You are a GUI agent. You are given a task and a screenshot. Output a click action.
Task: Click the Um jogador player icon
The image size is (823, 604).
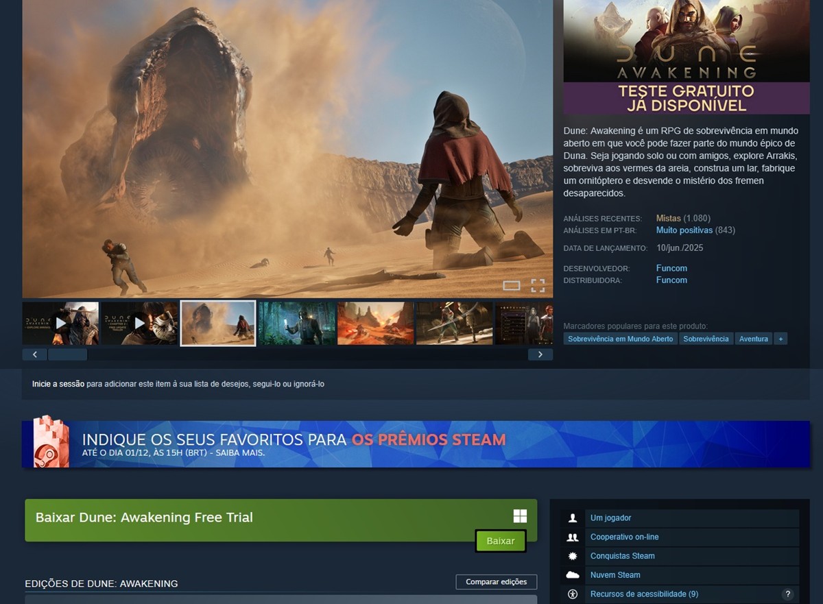click(573, 518)
